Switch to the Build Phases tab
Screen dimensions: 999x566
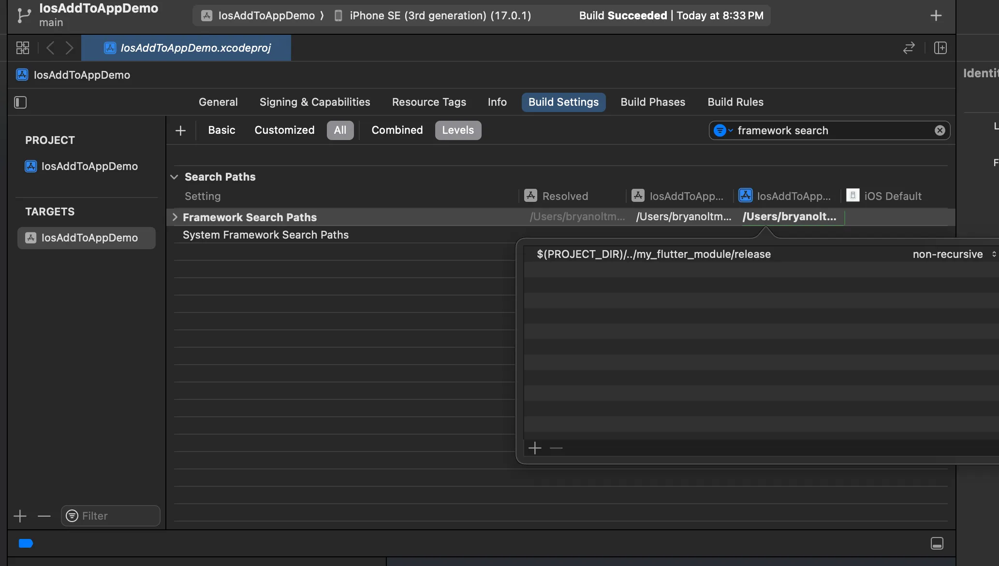click(653, 102)
